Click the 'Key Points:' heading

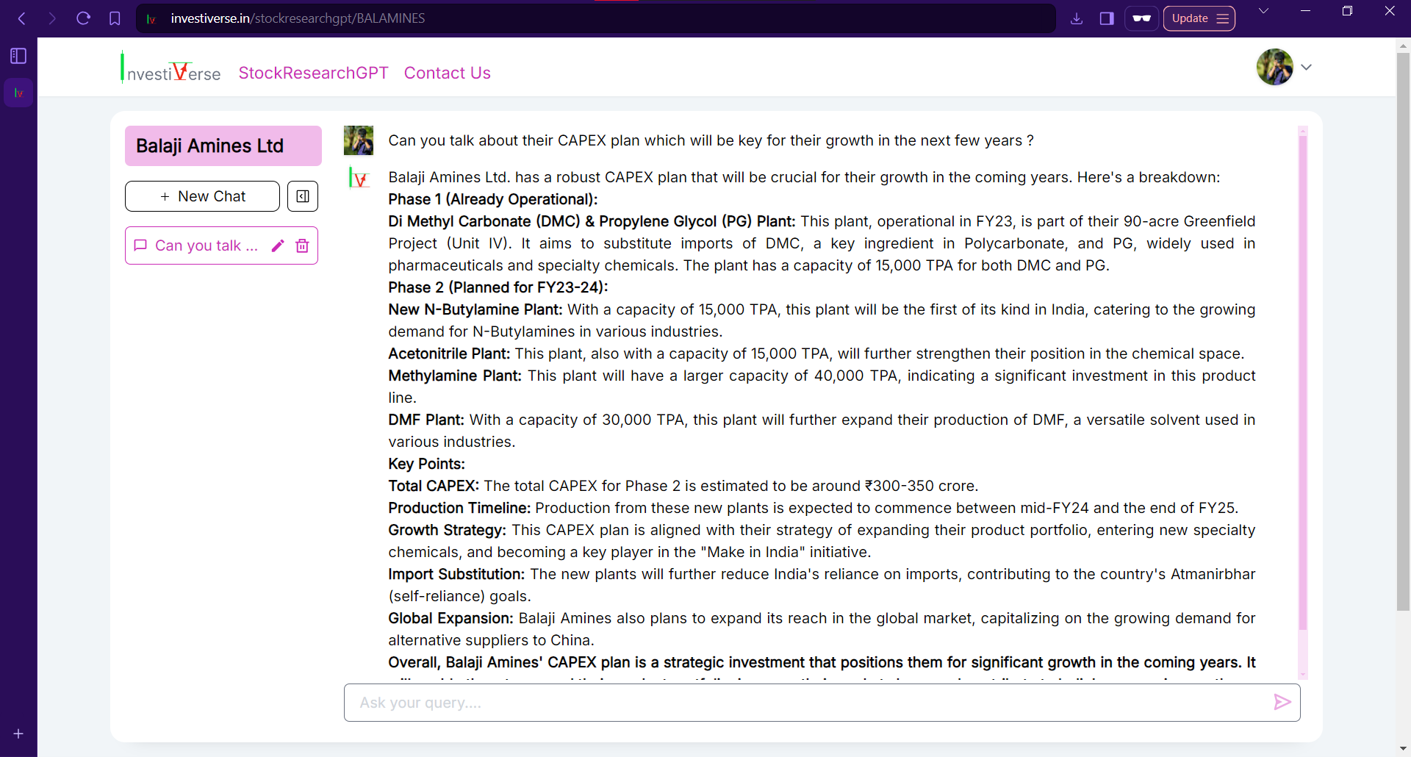[x=426, y=464]
